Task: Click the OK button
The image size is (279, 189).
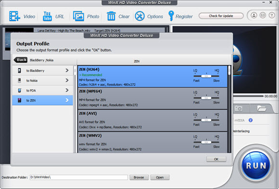Action: click(216, 159)
